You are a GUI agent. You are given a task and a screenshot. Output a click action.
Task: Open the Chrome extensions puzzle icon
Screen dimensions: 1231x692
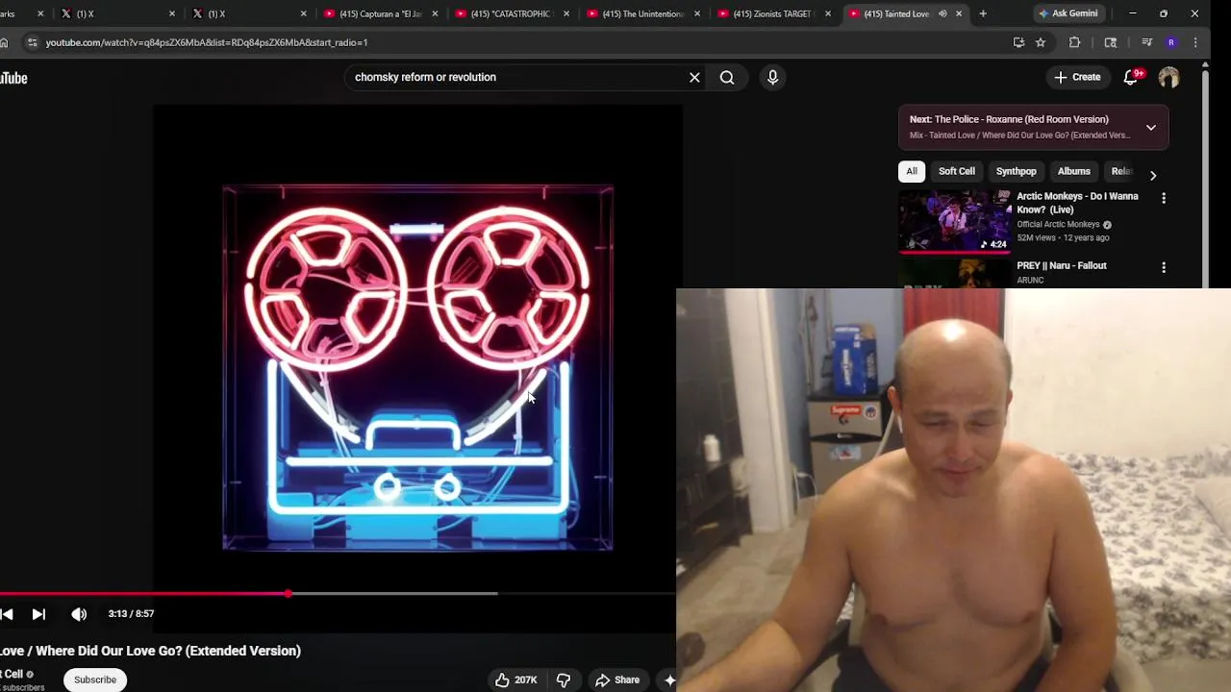1075,42
